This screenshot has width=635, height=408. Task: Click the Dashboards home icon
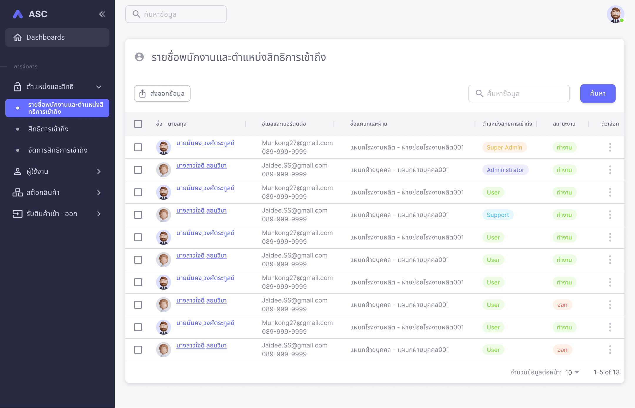(18, 37)
